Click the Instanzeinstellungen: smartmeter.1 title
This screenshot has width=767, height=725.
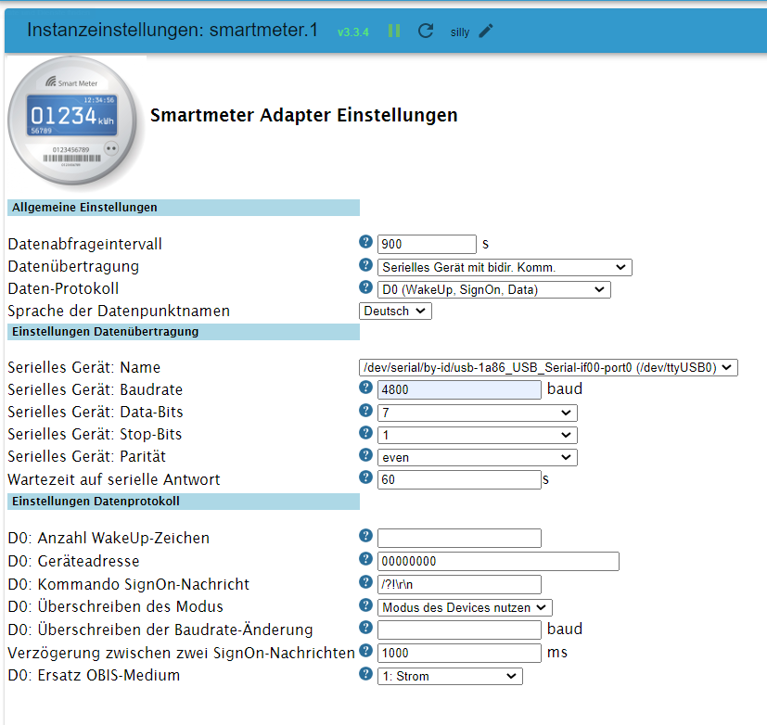coord(173,30)
